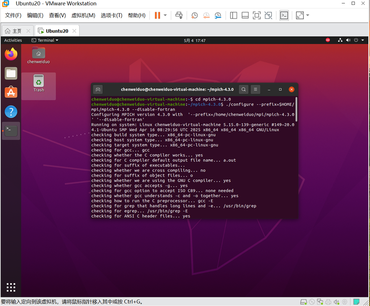Screen dimensions: 370x306
Task: Close the terminal window with the orange button
Action: point(291,89)
